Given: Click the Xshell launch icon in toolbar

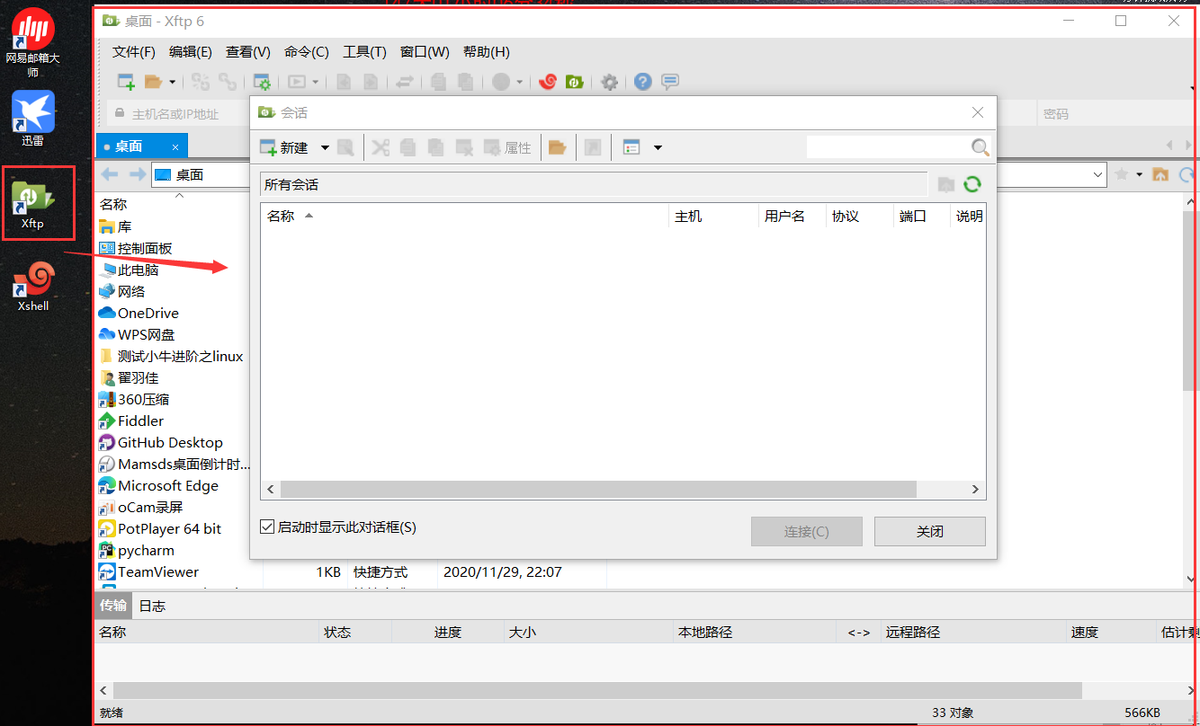Looking at the screenshot, I should [x=548, y=81].
